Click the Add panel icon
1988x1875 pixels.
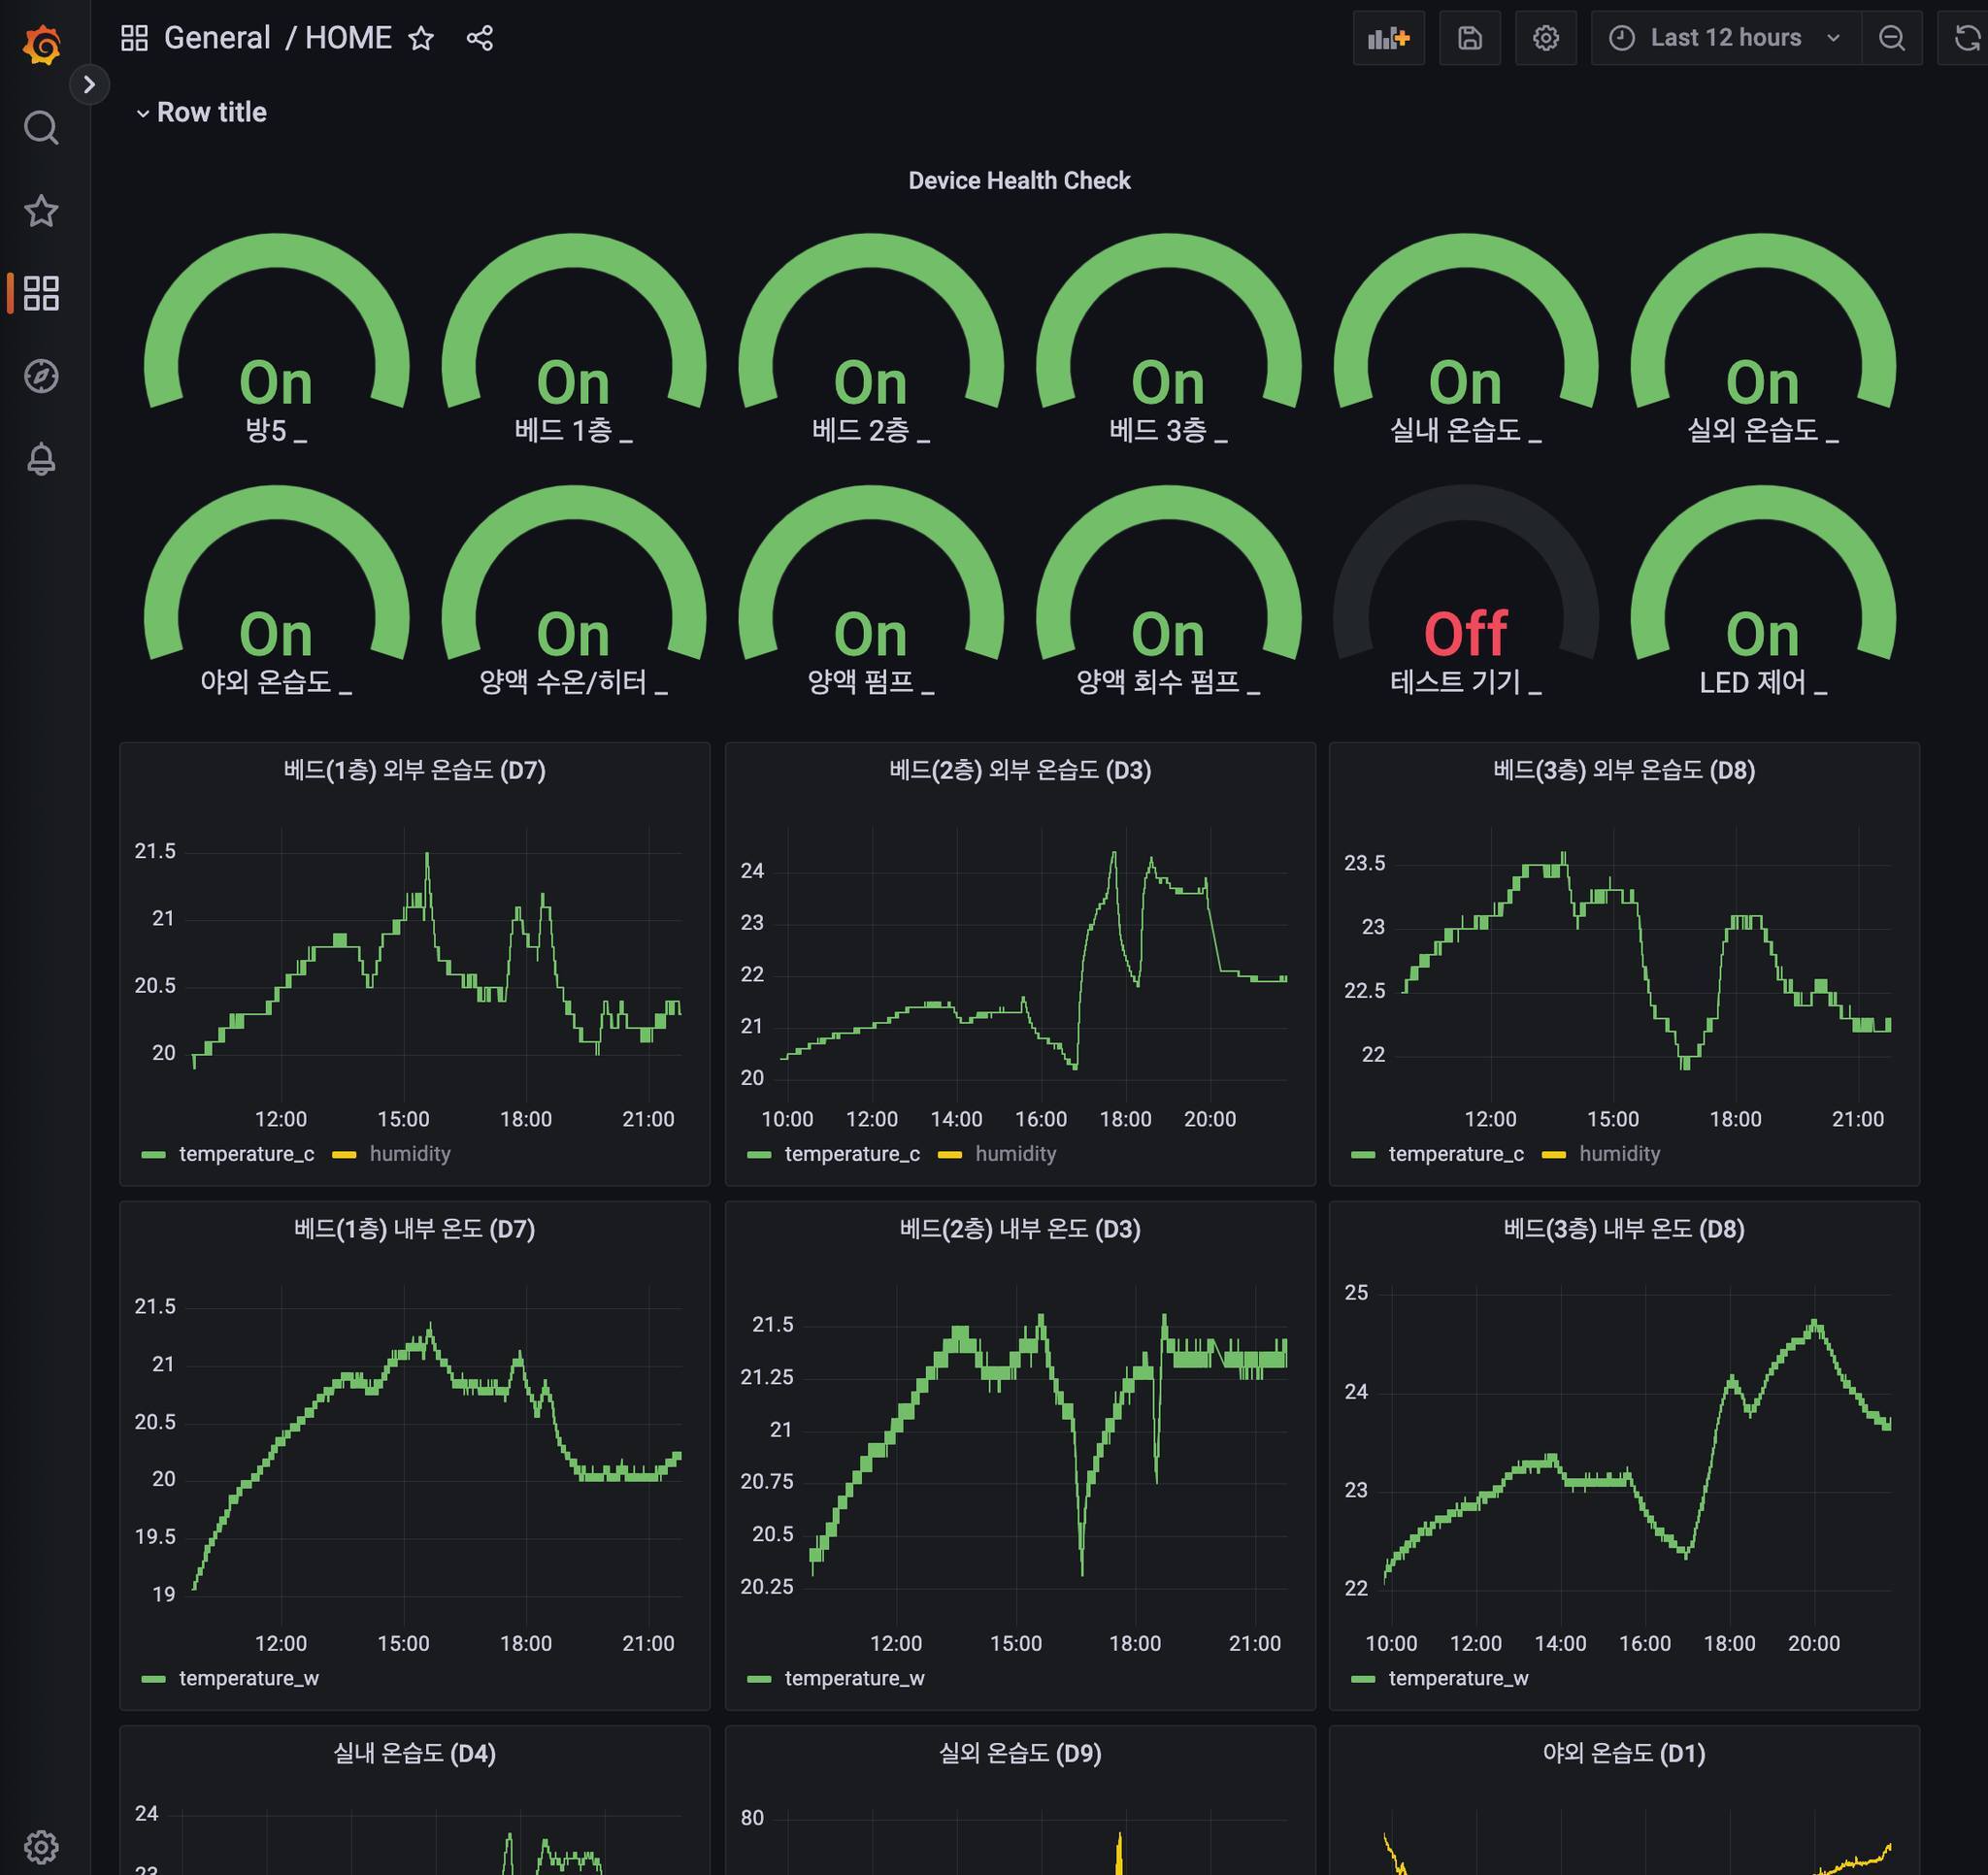[1388, 38]
